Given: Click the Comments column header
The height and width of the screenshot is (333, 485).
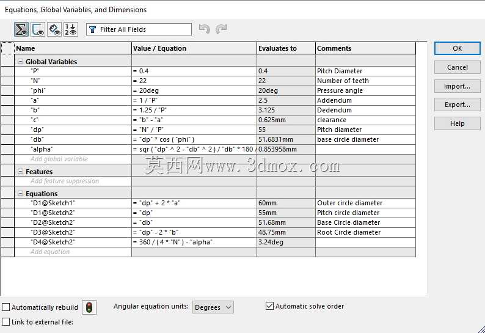Looking at the screenshot, I should tap(366, 48).
